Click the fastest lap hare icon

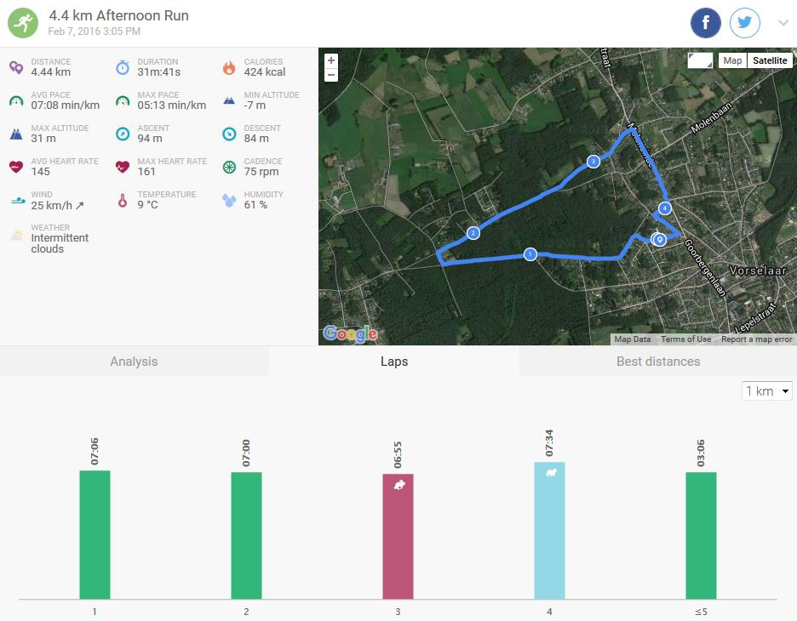point(398,485)
